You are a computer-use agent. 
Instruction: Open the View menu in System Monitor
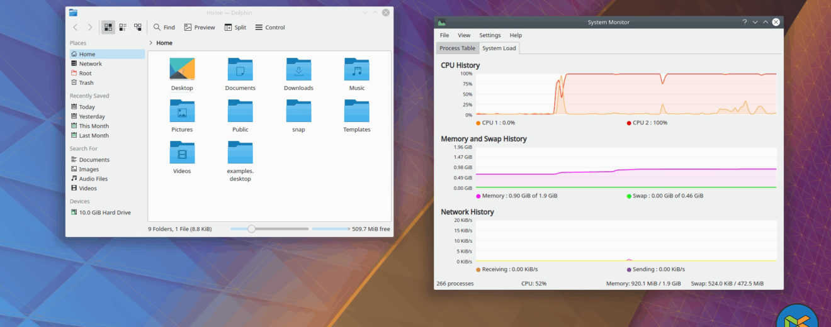(464, 35)
